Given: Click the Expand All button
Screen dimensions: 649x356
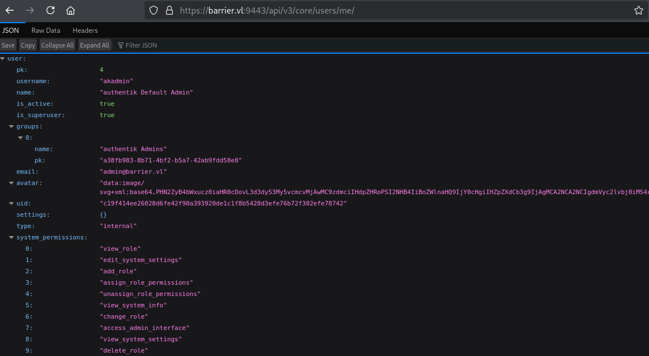Looking at the screenshot, I should point(95,45).
